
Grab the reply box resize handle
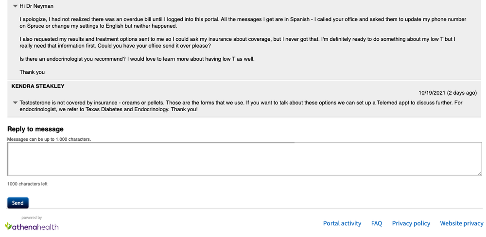pyautogui.click(x=479, y=173)
